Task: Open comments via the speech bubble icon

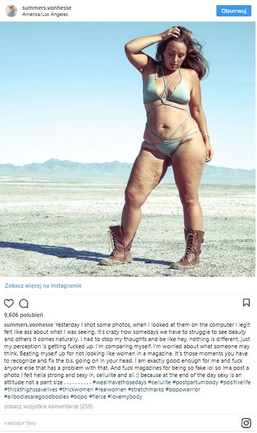Action: coord(24,303)
